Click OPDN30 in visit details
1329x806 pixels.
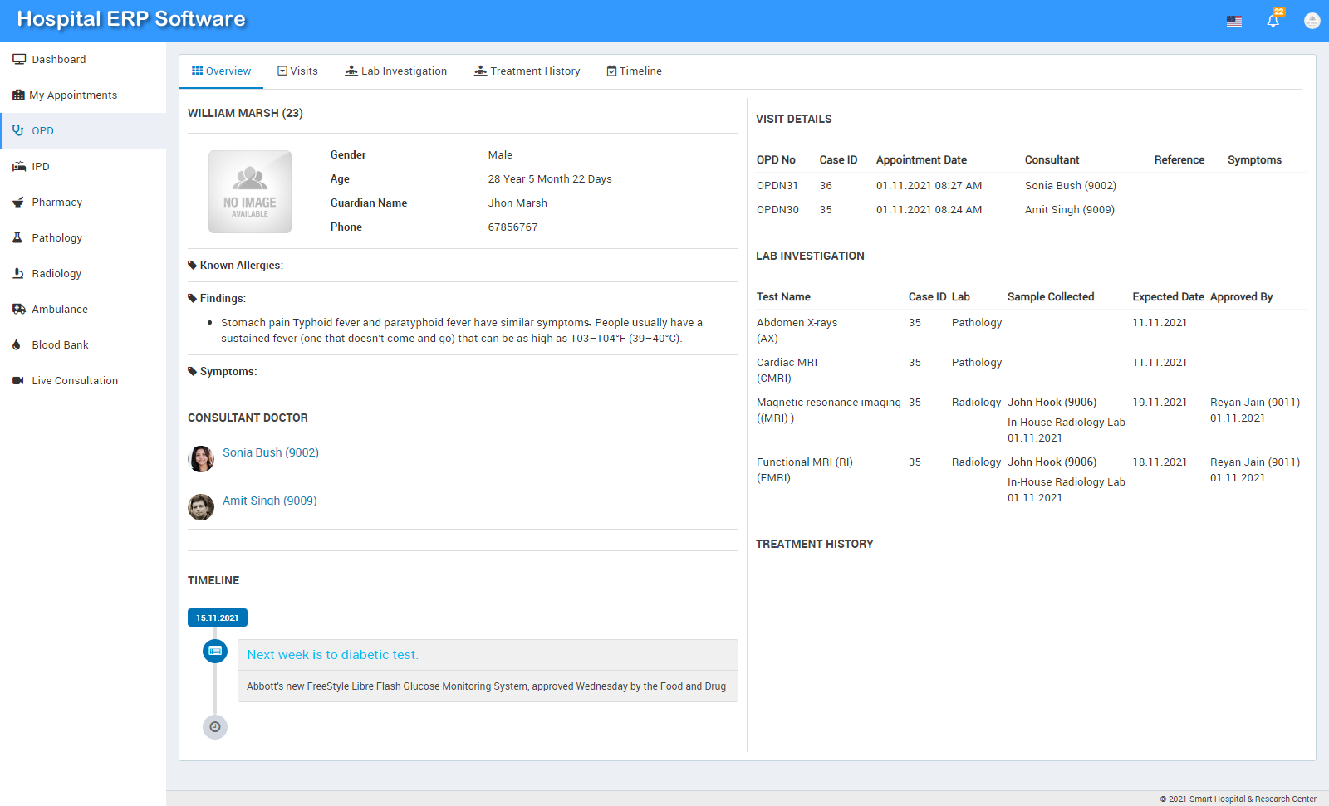[777, 210]
